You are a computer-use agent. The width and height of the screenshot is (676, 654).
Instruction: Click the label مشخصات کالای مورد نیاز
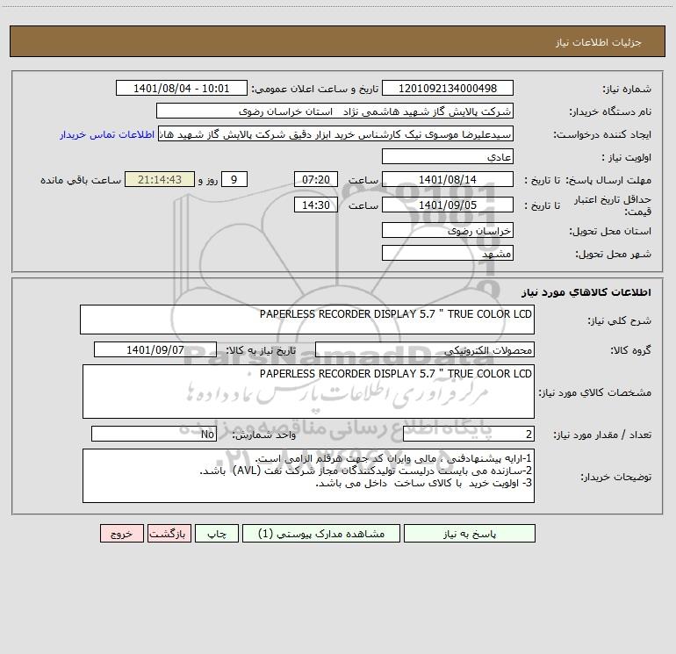(595, 392)
